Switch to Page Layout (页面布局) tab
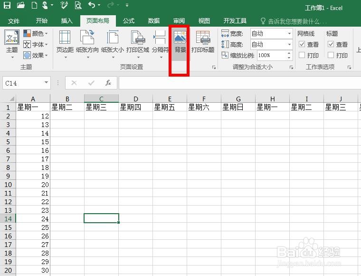Screen dimensions: 361x276 (98, 21)
